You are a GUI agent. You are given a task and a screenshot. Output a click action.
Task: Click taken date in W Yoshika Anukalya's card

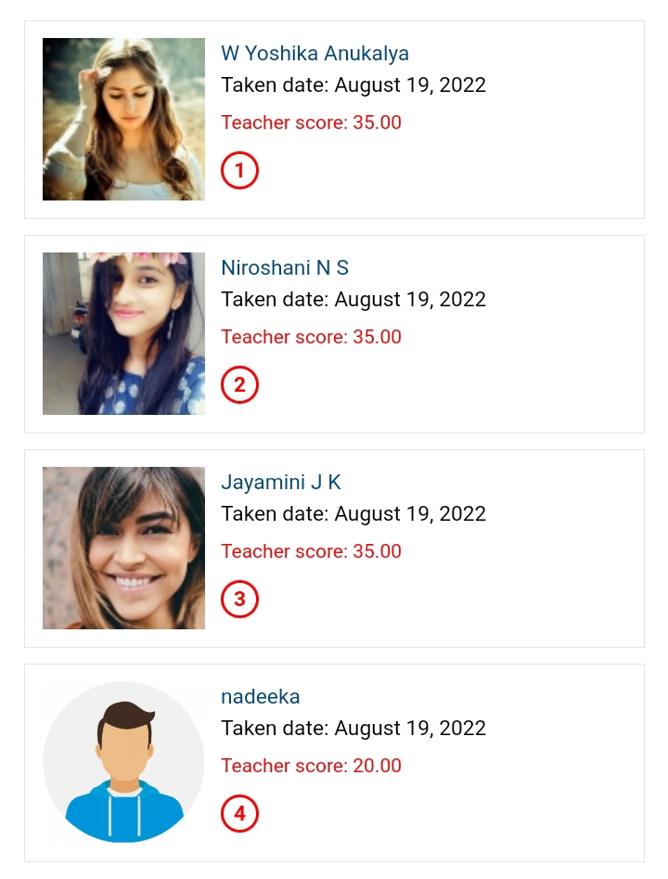tap(353, 85)
